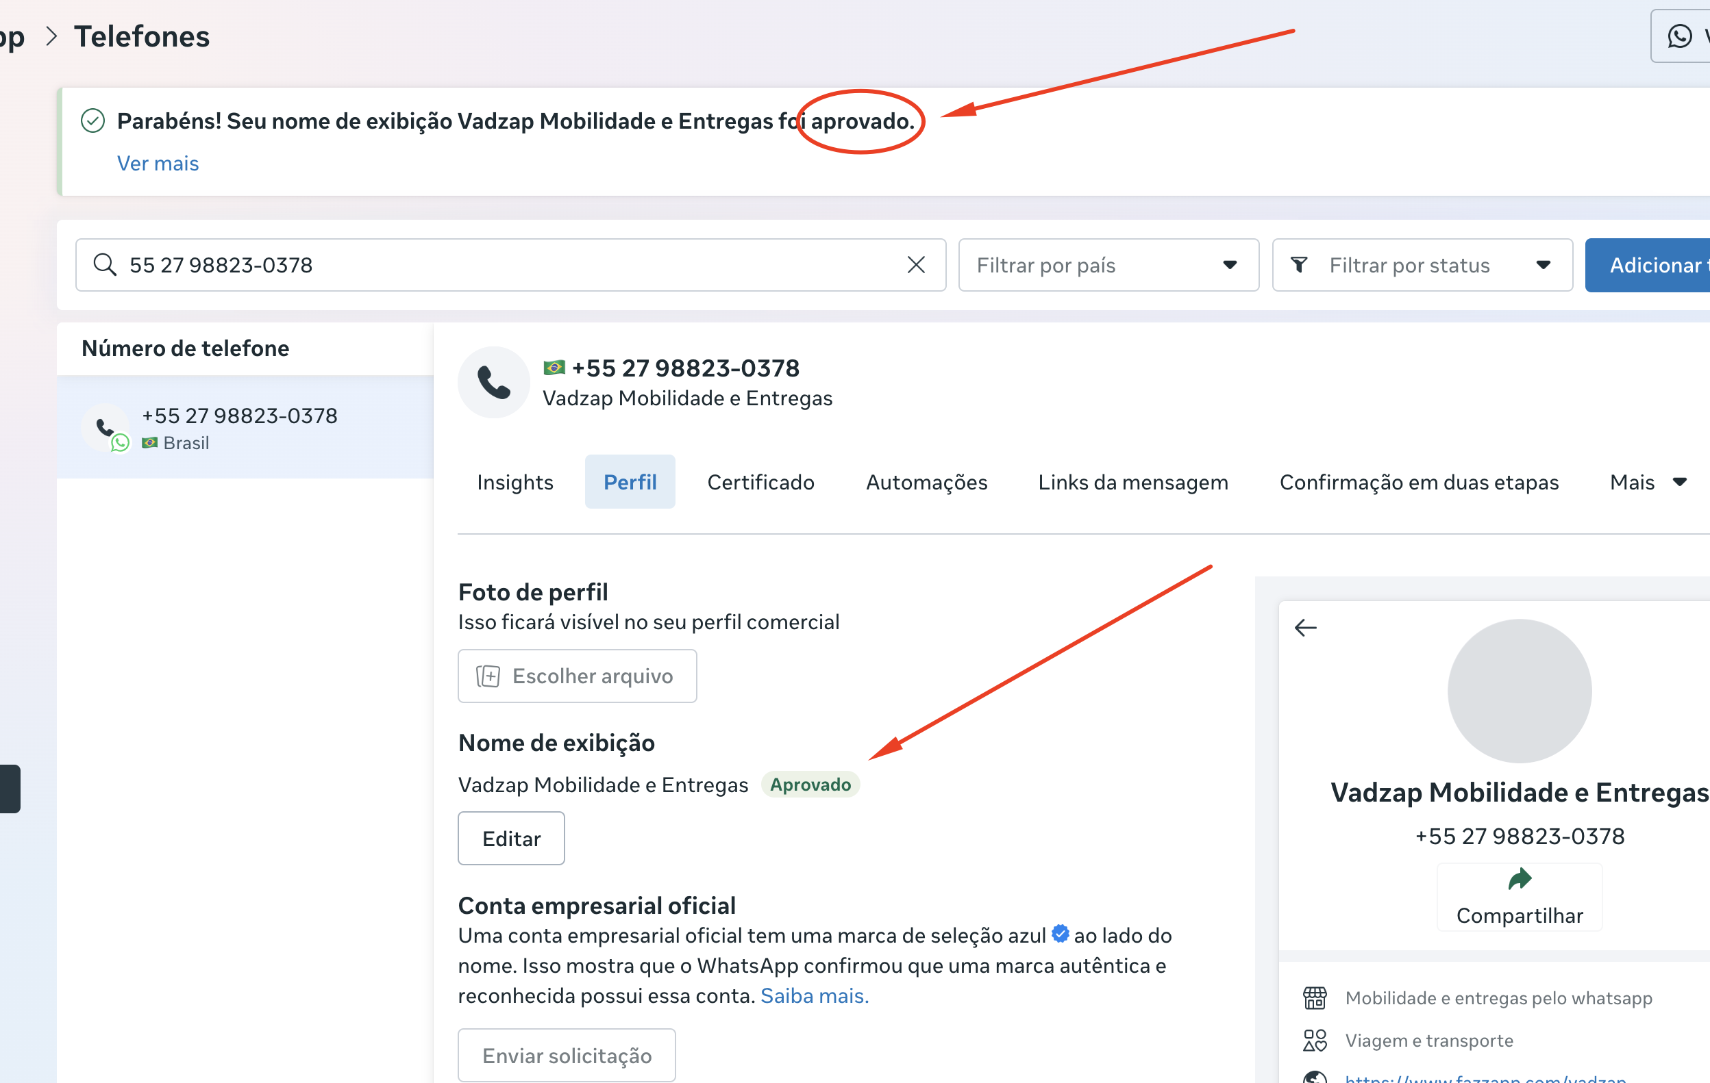Viewport: 1710px width, 1083px height.
Task: Click the funnel filter icon
Action: tap(1299, 265)
